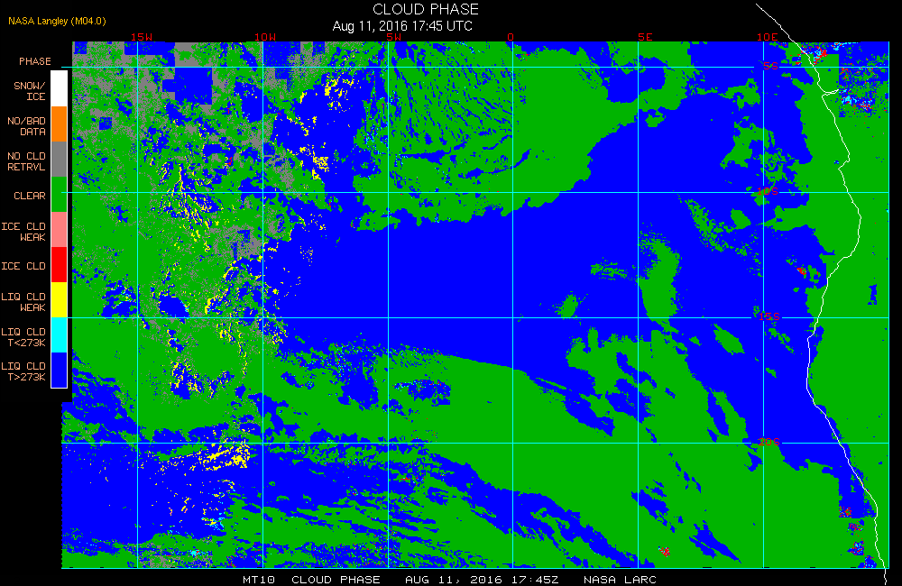Image resolution: width=902 pixels, height=586 pixels.
Task: Click the blue LIQ CLD T>273K swatch
Action: pos(59,370)
